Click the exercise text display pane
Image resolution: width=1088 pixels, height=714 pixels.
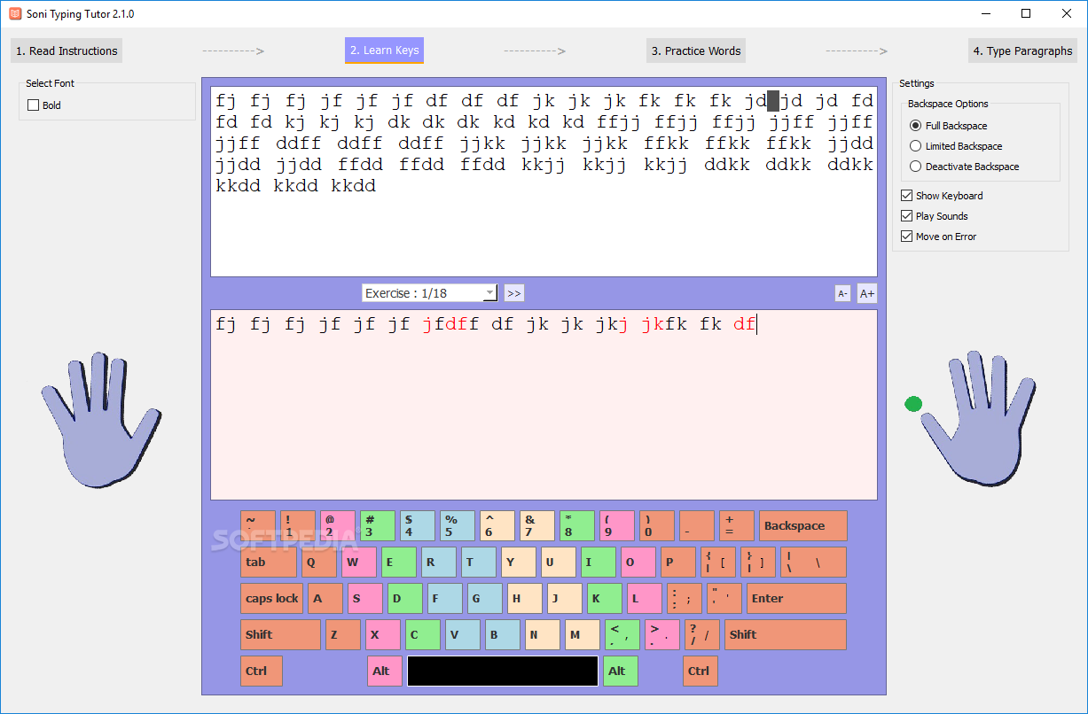(x=544, y=182)
